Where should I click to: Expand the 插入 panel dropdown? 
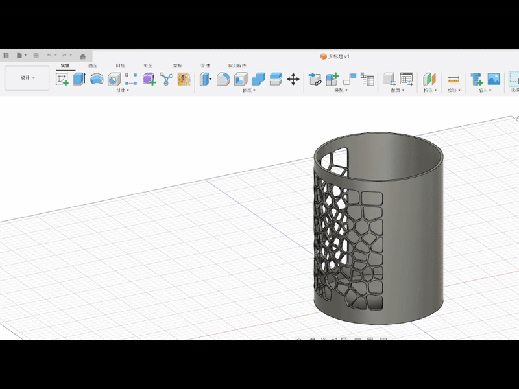(485, 90)
